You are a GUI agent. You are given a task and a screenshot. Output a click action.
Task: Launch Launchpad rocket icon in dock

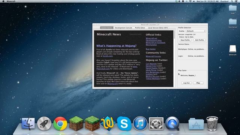pyautogui.click(x=44, y=124)
